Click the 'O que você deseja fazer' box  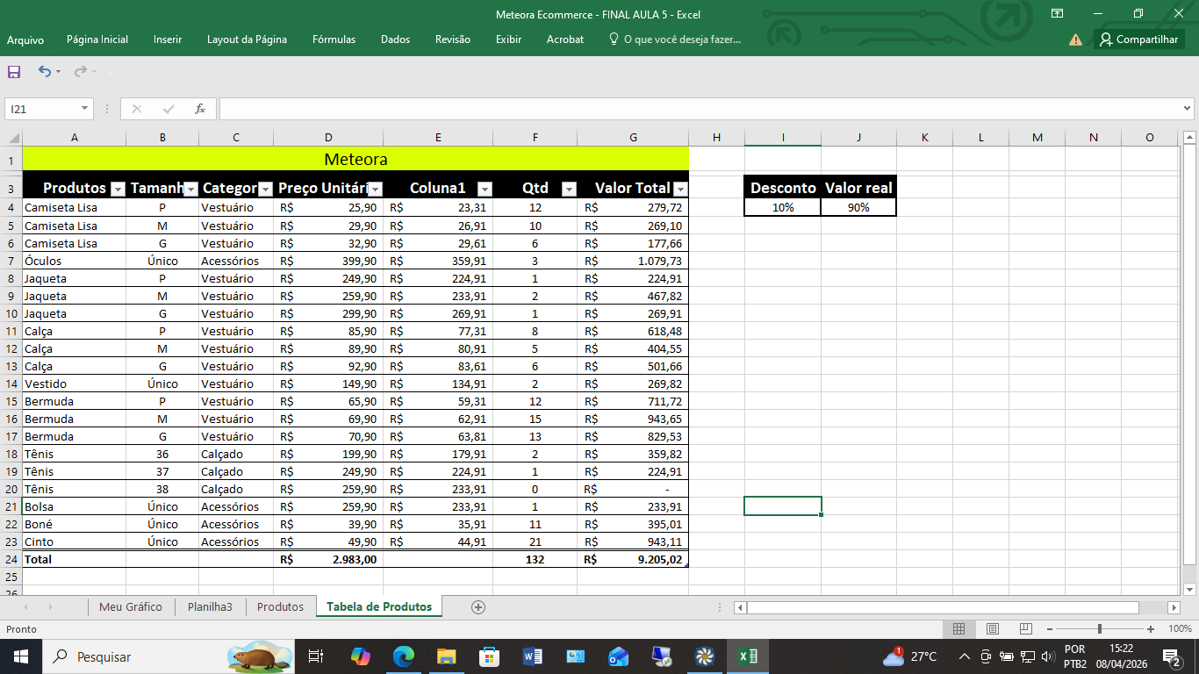[x=675, y=39]
